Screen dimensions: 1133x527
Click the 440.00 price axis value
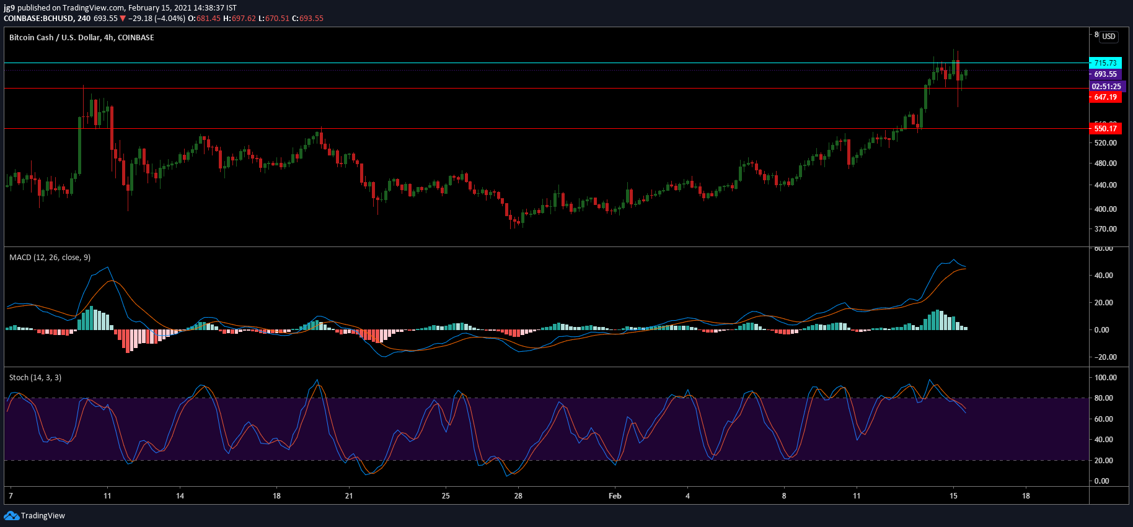coord(1106,185)
